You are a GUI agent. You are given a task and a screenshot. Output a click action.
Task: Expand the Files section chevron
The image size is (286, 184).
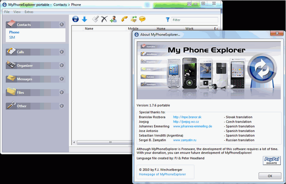pos(62,92)
